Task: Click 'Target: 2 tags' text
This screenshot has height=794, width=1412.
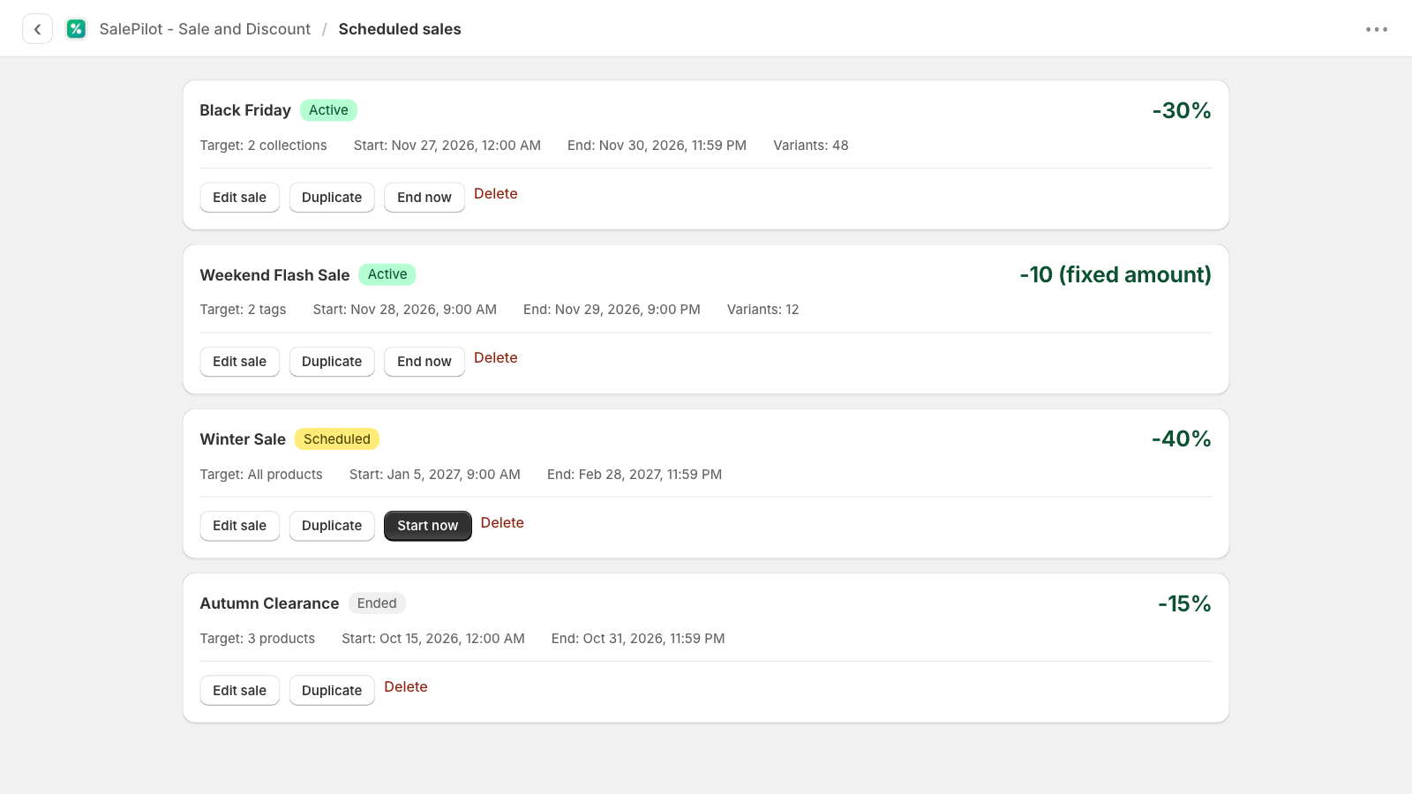Action: coord(243,310)
